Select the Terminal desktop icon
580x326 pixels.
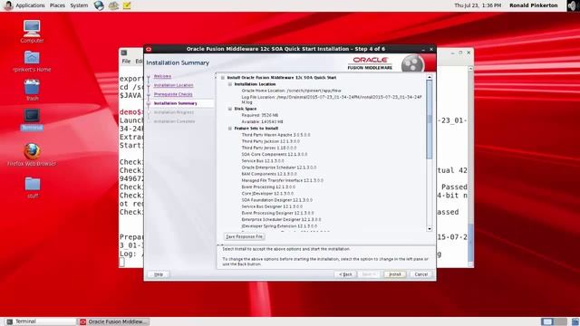point(32,119)
